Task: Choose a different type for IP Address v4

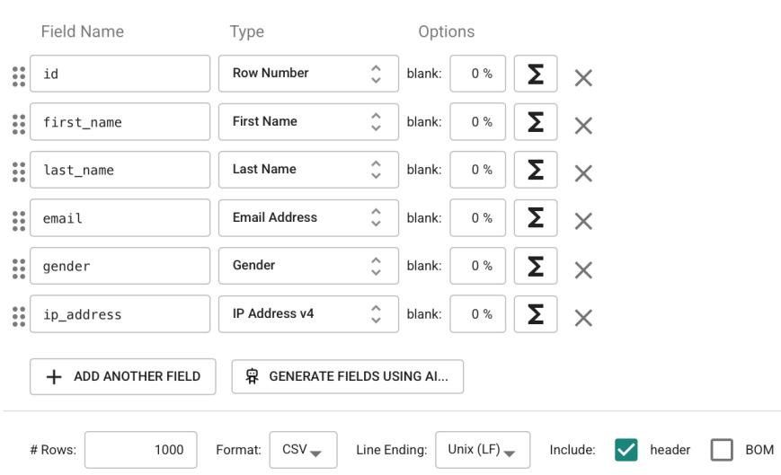Action: coord(308,314)
